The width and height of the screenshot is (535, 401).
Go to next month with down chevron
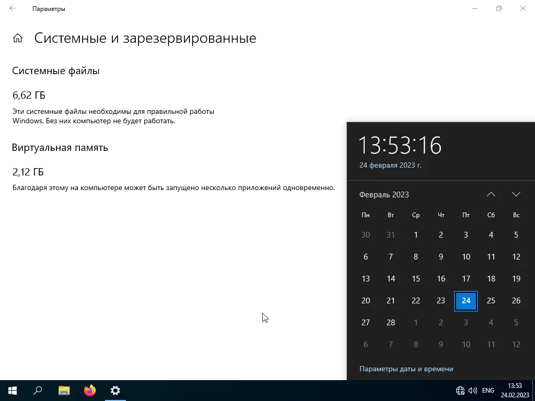pyautogui.click(x=516, y=194)
